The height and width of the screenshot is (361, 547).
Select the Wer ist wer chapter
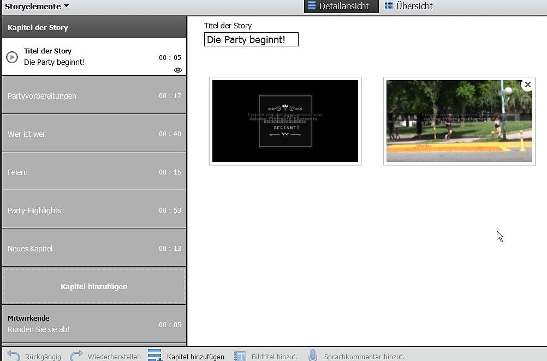[x=94, y=134]
